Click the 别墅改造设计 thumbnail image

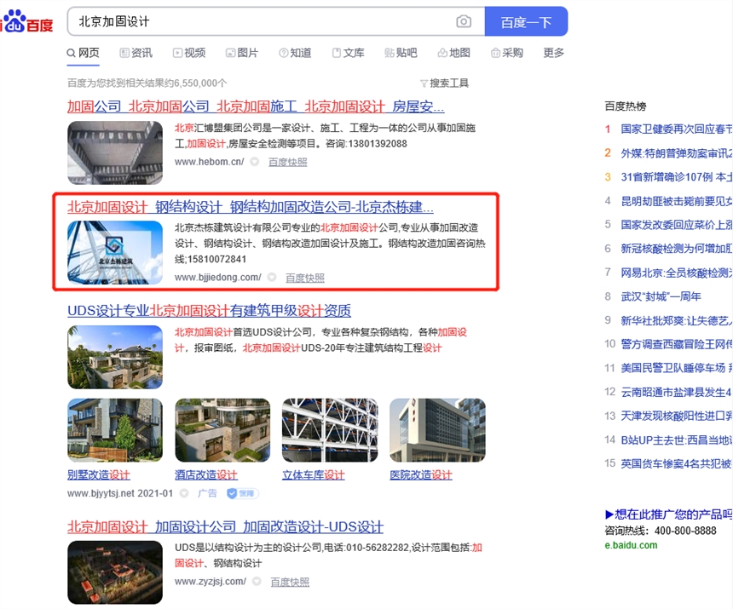coord(114,430)
